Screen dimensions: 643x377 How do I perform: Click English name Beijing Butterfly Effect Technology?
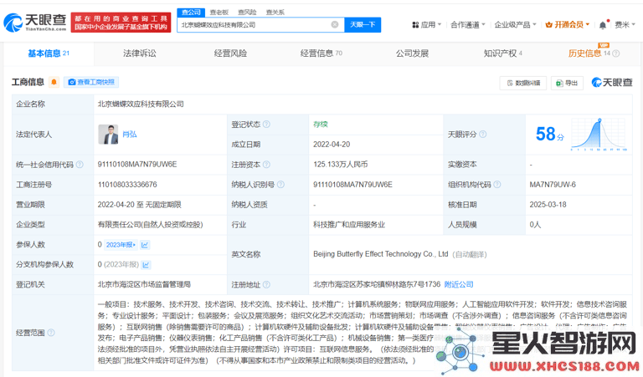point(380,254)
